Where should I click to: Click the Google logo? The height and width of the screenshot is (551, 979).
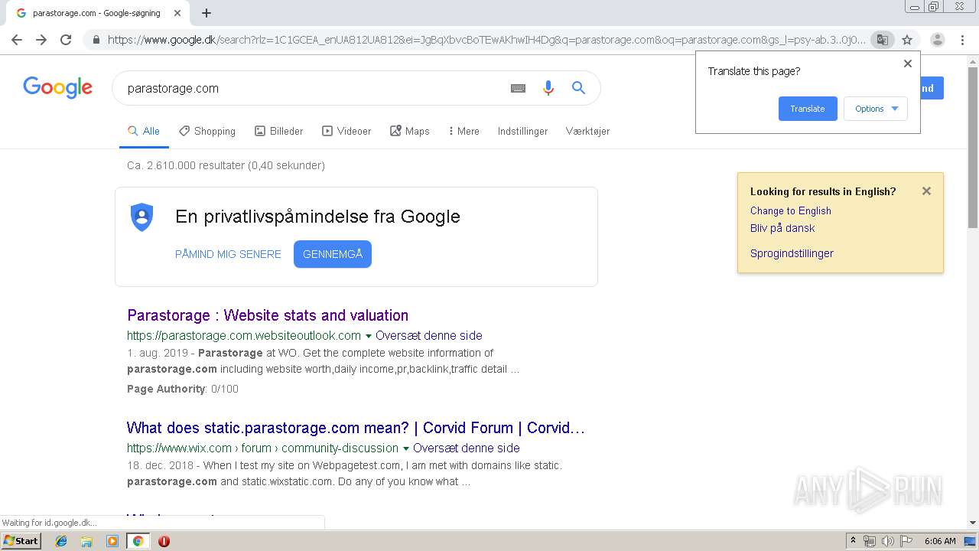(x=58, y=87)
